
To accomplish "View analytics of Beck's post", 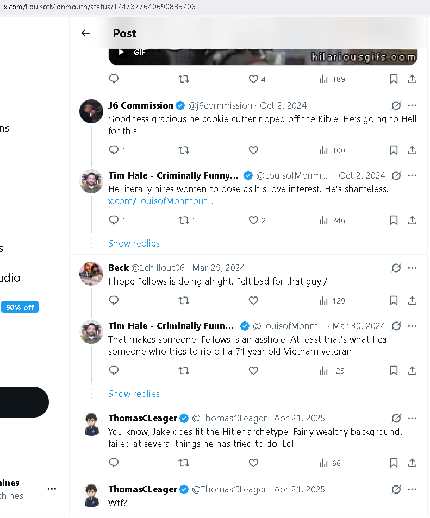I will click(x=332, y=301).
